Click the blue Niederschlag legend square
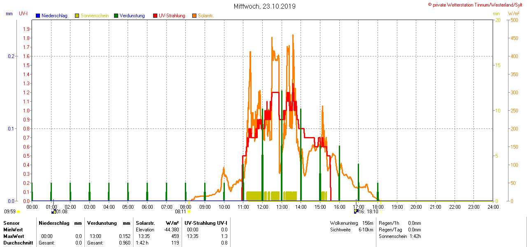 38,16
